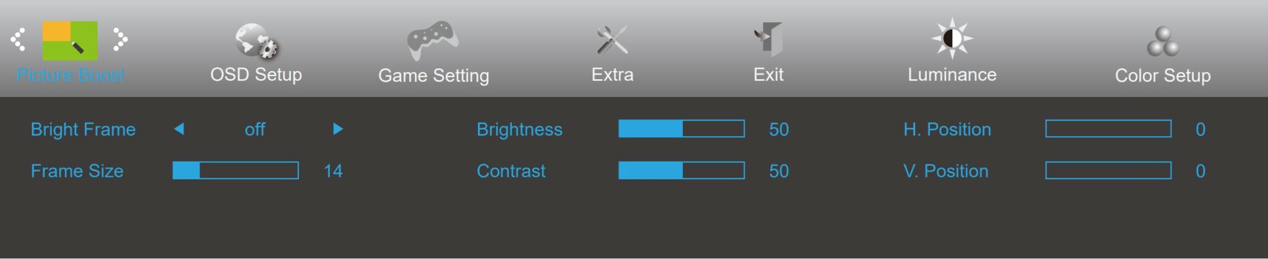Click the Brightness slider bar
Viewport: 1268px width, 259px height.
(x=682, y=129)
